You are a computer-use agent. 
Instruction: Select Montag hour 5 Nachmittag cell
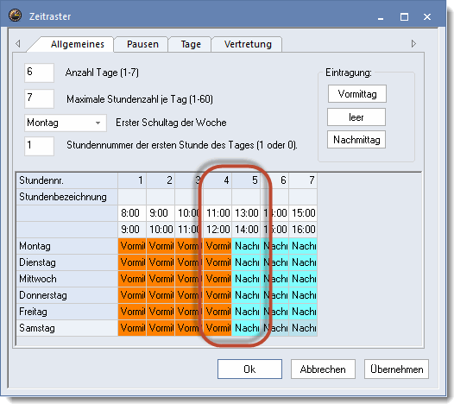pyautogui.click(x=246, y=246)
